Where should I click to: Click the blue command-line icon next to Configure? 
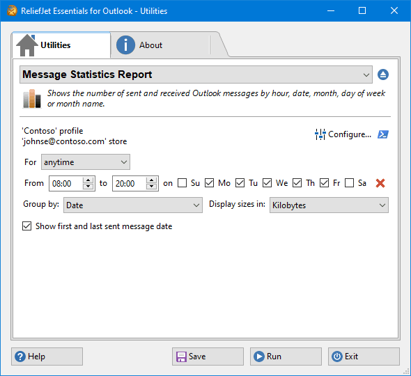[383, 134]
